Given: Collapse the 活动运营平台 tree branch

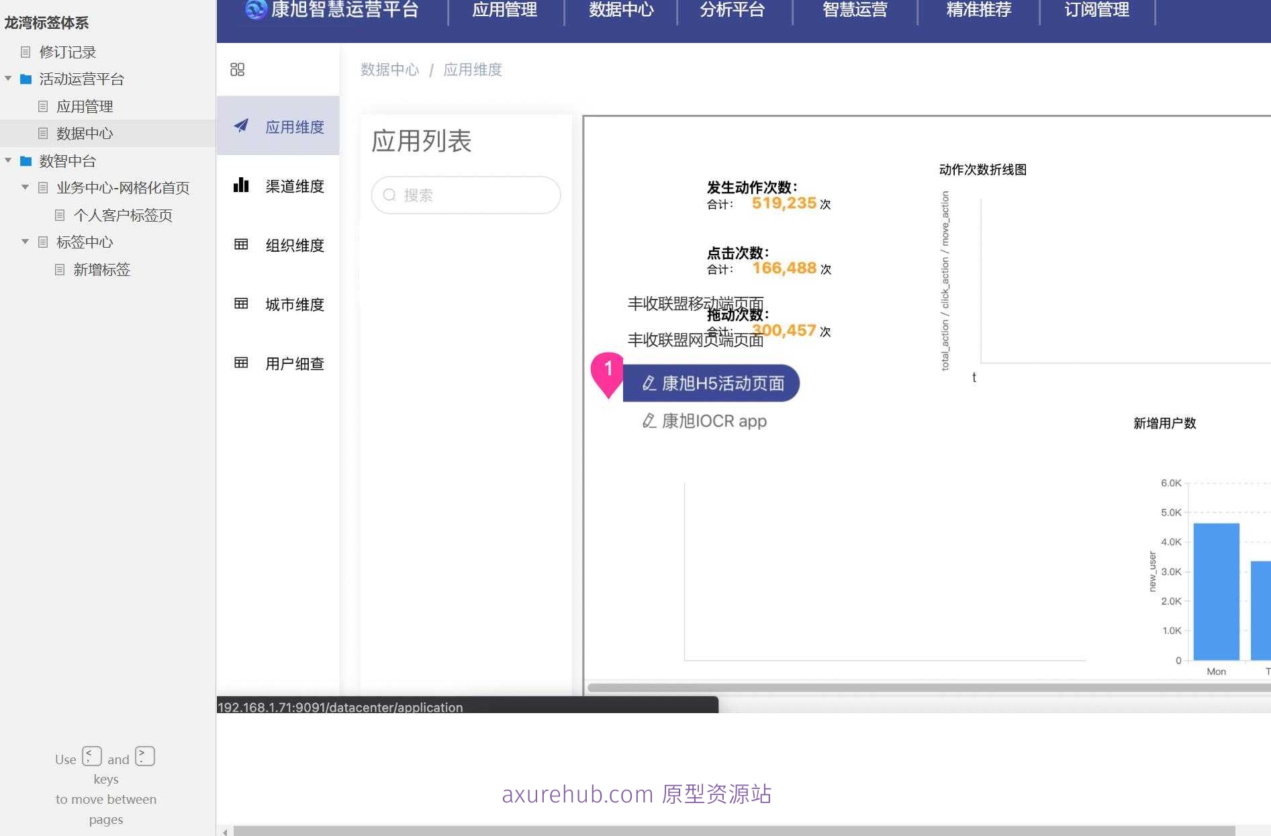Looking at the screenshot, I should 8,78.
